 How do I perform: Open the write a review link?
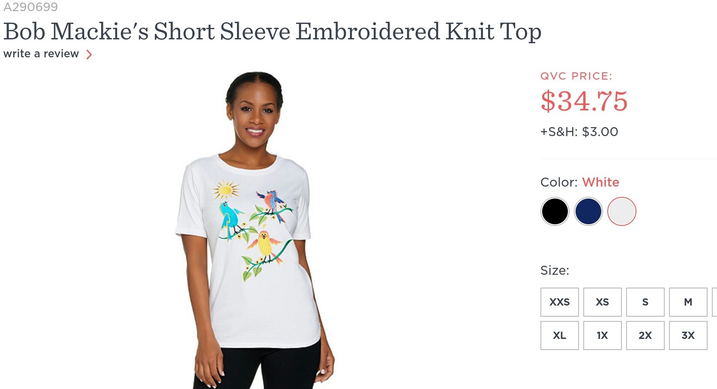pyautogui.click(x=41, y=54)
